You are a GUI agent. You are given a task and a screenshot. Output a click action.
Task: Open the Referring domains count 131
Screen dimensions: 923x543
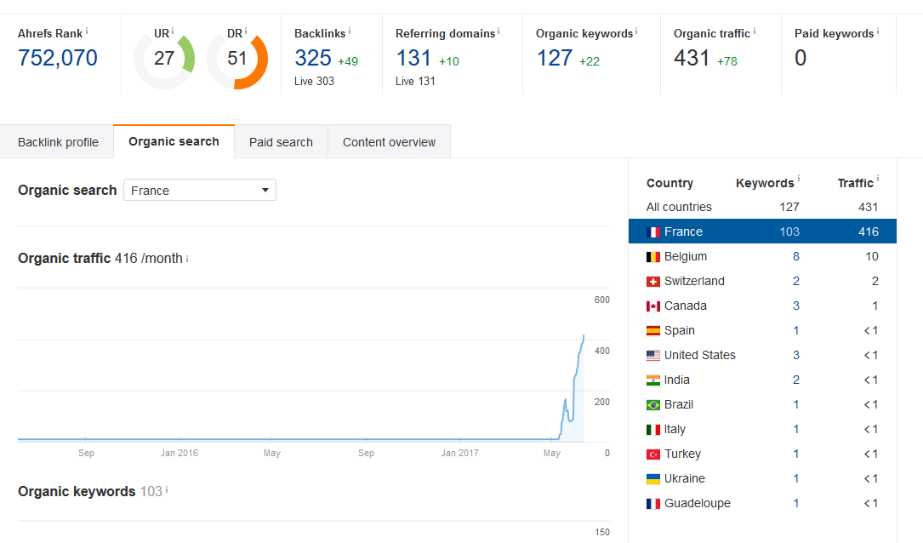(413, 58)
